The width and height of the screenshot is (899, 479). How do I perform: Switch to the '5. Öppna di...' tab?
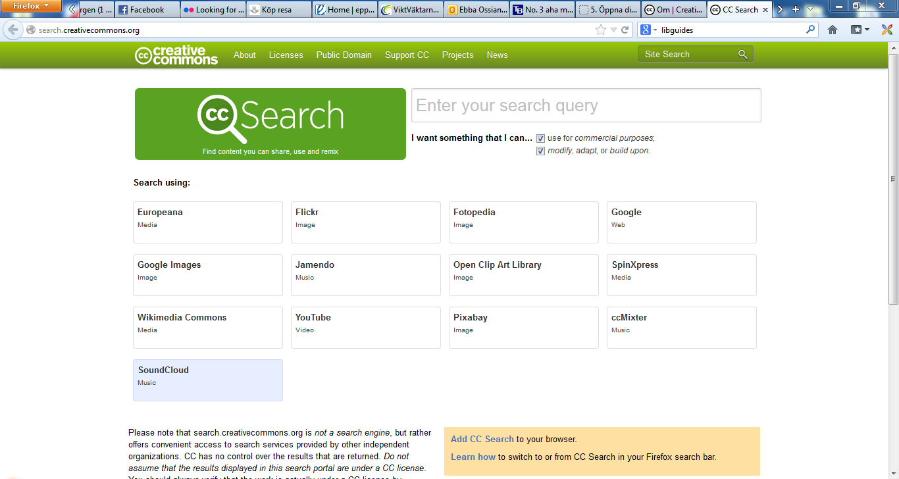point(608,10)
